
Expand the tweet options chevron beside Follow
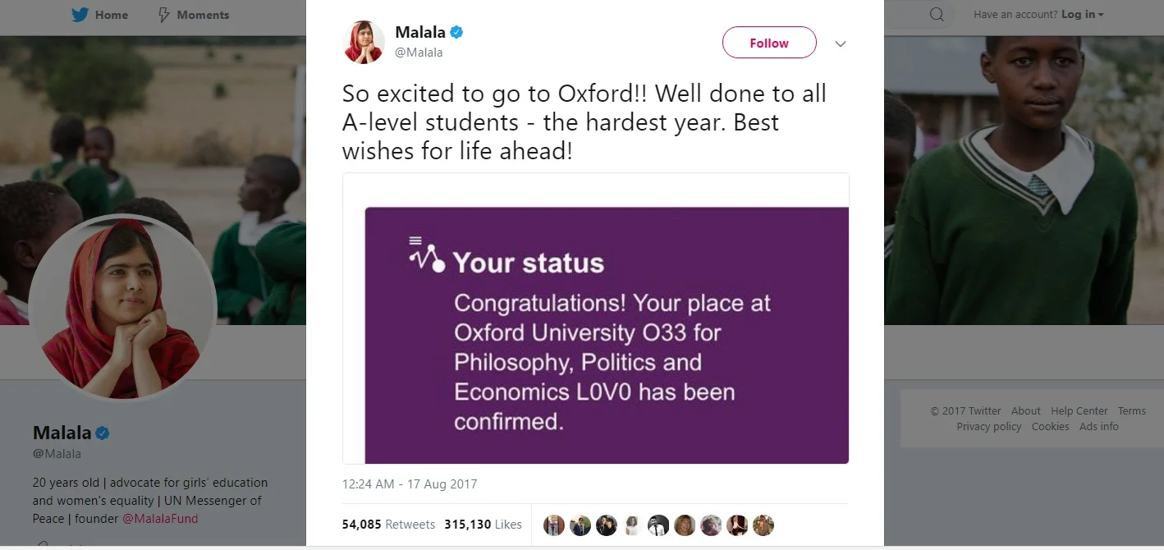point(840,44)
